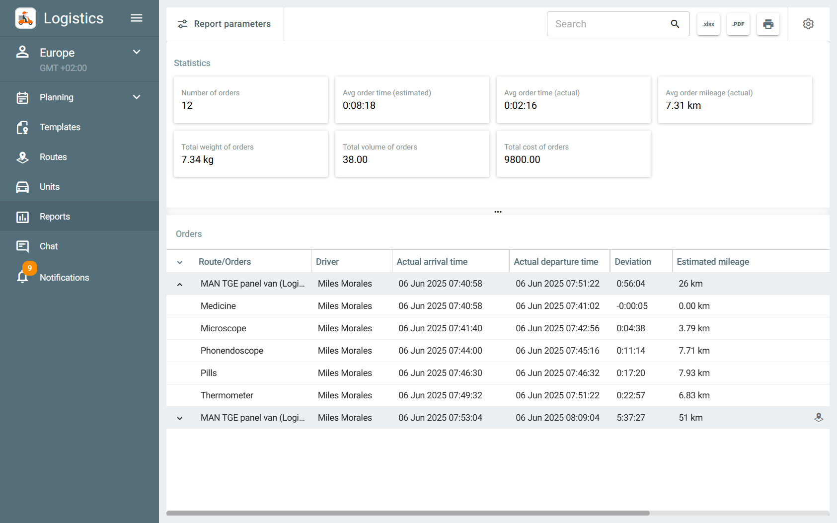
Task: Select the Pills order row
Action: click(498, 373)
